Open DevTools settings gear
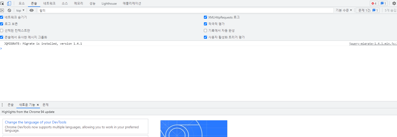This screenshot has height=137, width=397. point(394,3)
